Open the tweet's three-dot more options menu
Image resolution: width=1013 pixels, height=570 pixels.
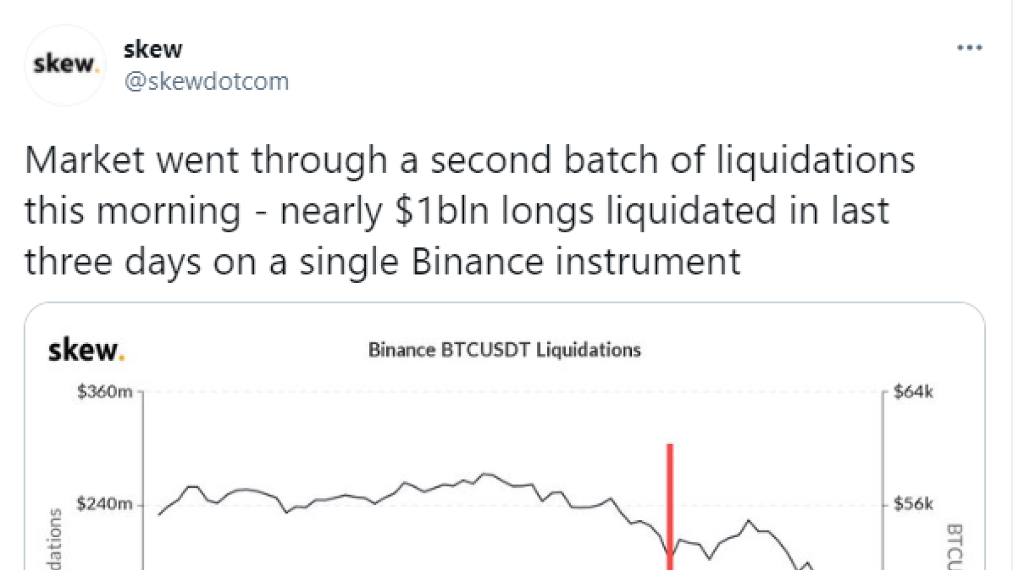pos(969,47)
